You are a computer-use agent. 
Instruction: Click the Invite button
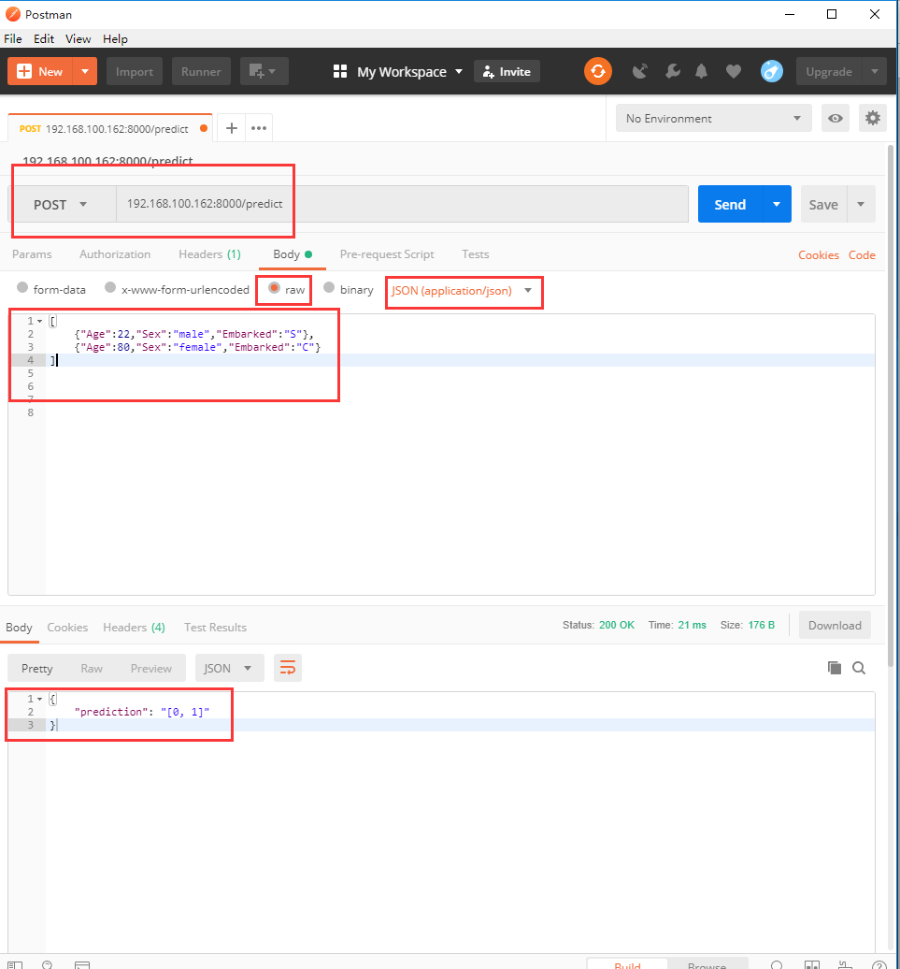507,71
